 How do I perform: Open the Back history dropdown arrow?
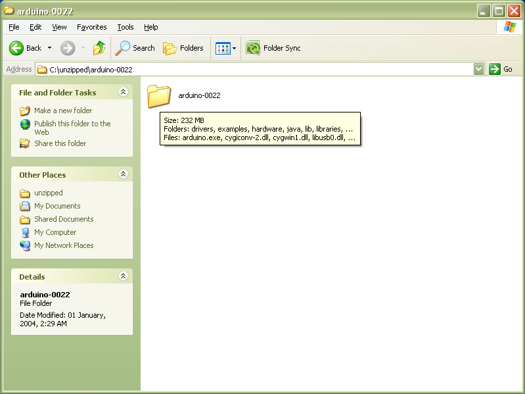point(49,48)
